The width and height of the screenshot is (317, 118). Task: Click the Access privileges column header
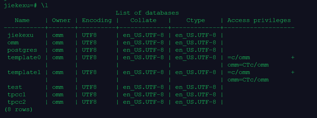coord(259,21)
